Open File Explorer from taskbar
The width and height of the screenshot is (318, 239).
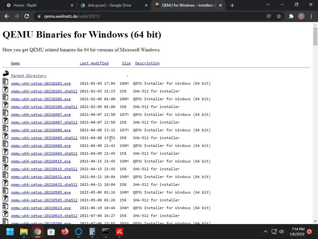(24, 232)
